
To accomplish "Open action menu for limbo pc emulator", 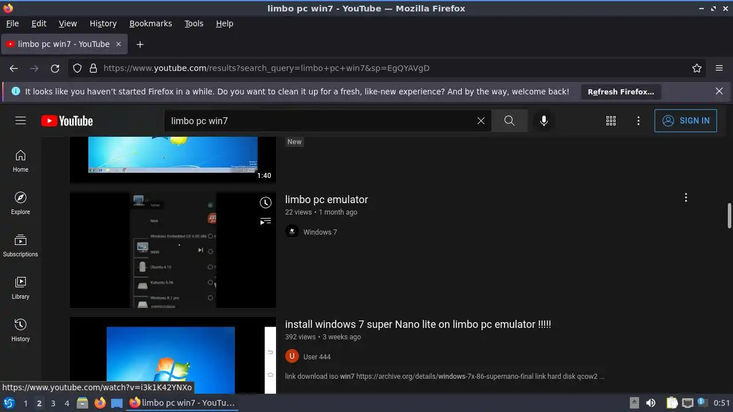I will (x=686, y=198).
